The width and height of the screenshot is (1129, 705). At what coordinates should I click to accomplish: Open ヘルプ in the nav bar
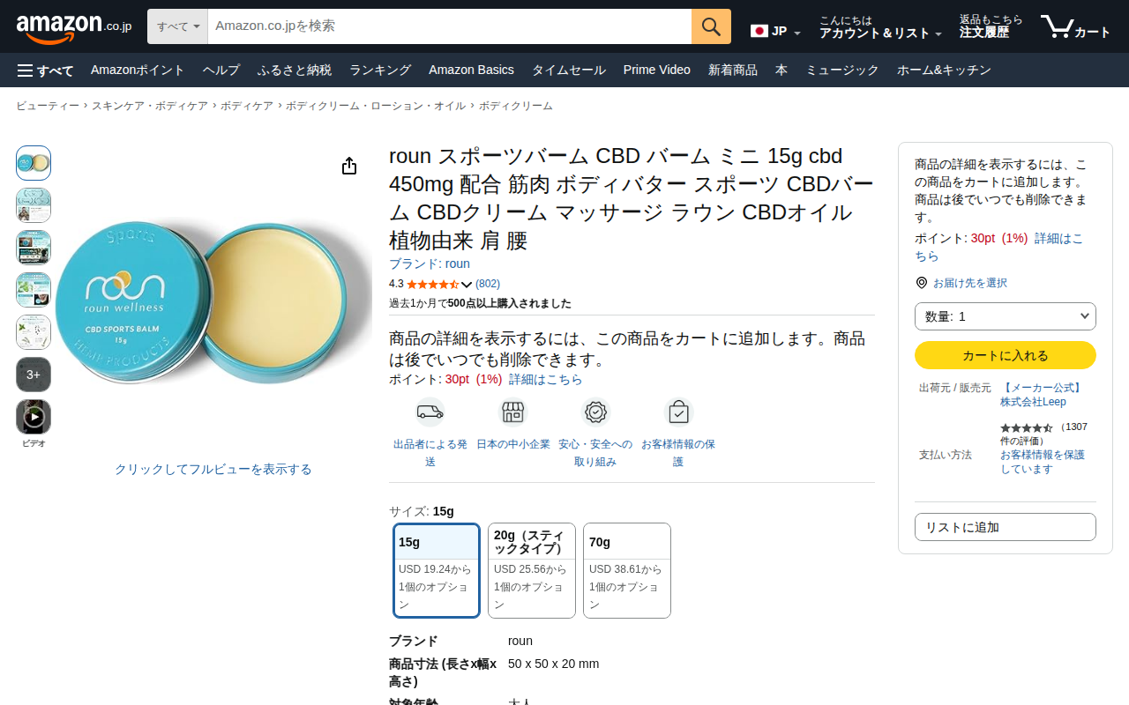221,70
